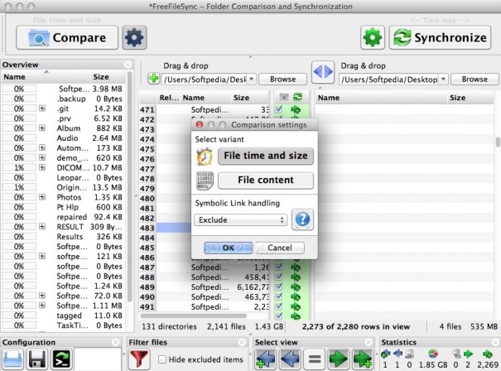Close the Statistics panel
501x371 pixels.
(x=495, y=342)
